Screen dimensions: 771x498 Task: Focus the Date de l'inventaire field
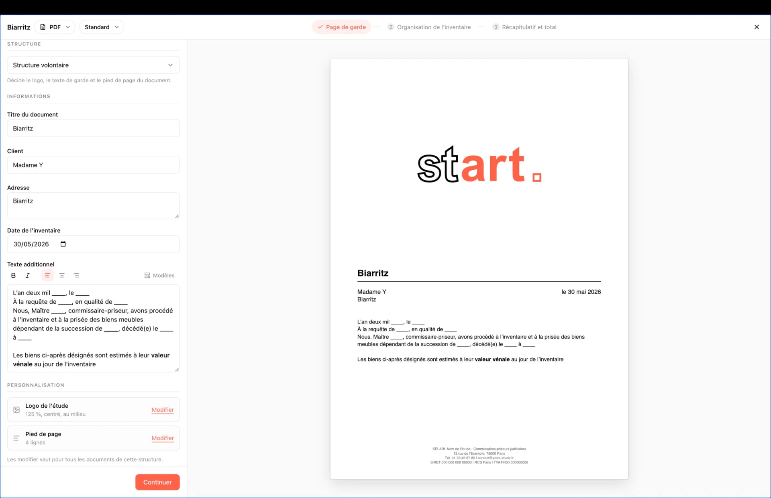(x=93, y=244)
